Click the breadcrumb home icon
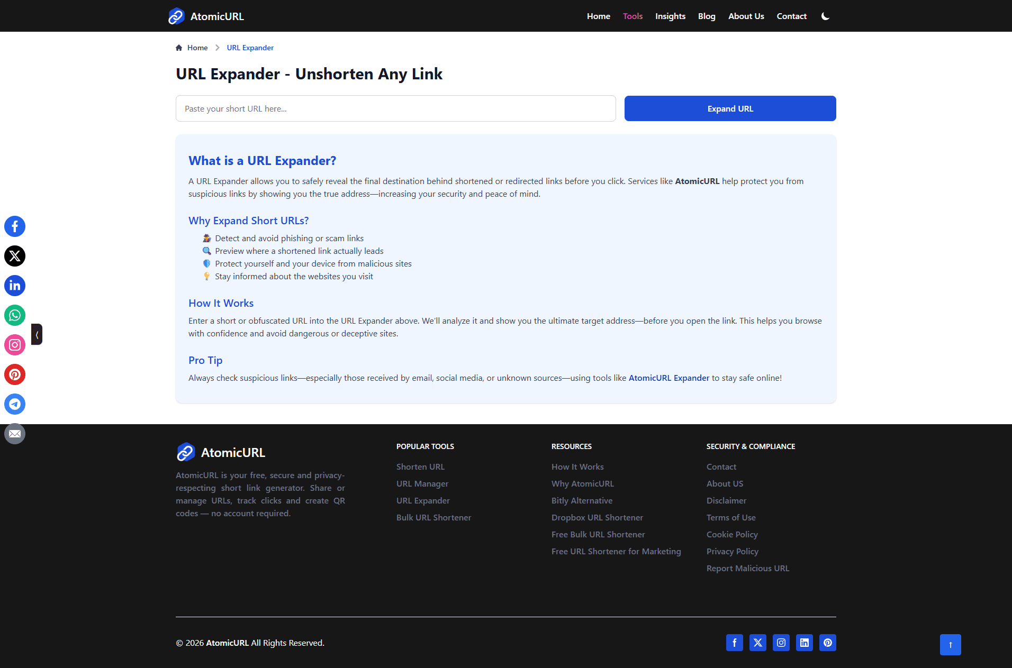The height and width of the screenshot is (668, 1012). tap(179, 48)
